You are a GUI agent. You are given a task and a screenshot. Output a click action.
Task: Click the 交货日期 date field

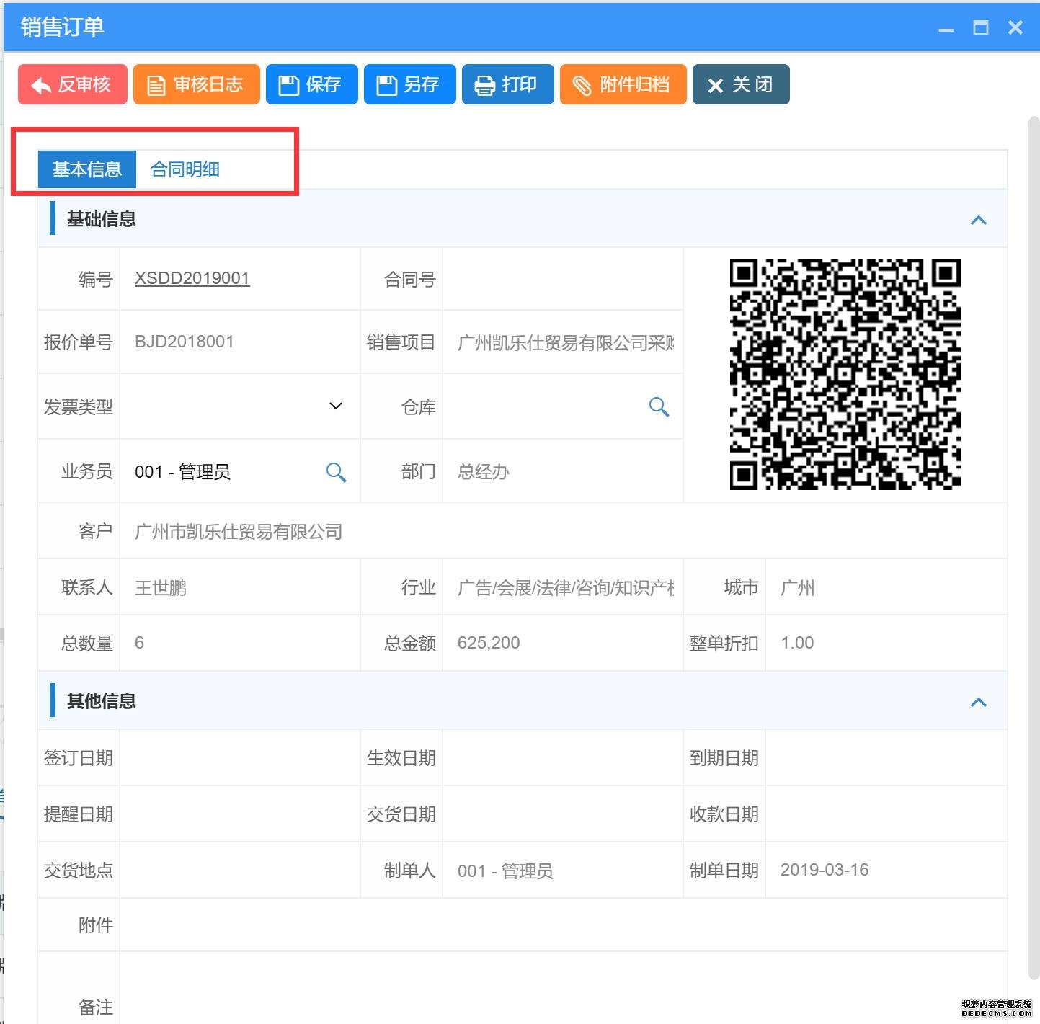(562, 814)
